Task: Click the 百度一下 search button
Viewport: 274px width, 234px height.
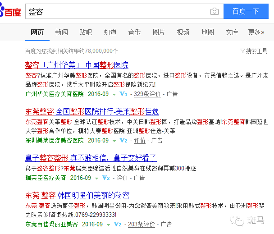Action: [246, 11]
